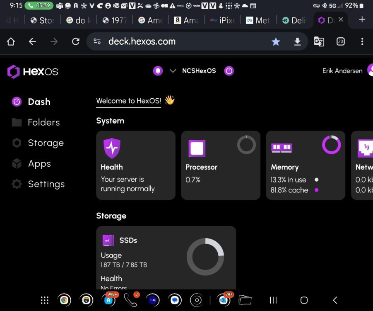This screenshot has height=311, width=373.
Task: Click the HexOS logo
Action: 33,71
